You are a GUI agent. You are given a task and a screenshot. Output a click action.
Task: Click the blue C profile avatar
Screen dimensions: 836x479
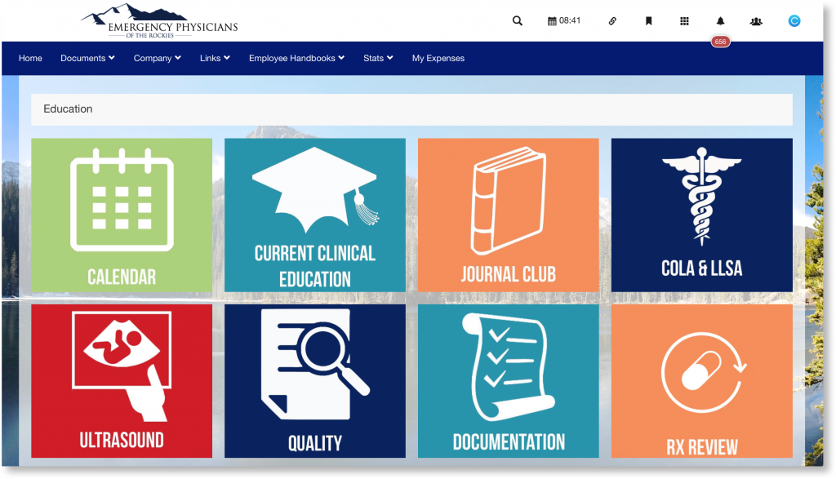(x=793, y=20)
